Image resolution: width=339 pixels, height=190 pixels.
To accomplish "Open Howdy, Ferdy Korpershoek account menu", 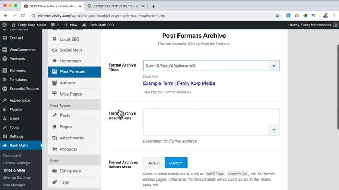I will tap(313, 25).
